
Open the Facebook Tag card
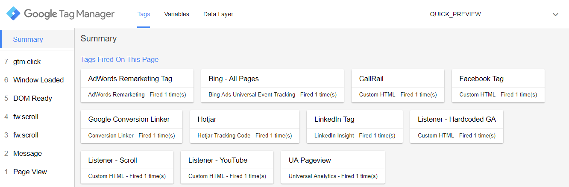point(498,86)
